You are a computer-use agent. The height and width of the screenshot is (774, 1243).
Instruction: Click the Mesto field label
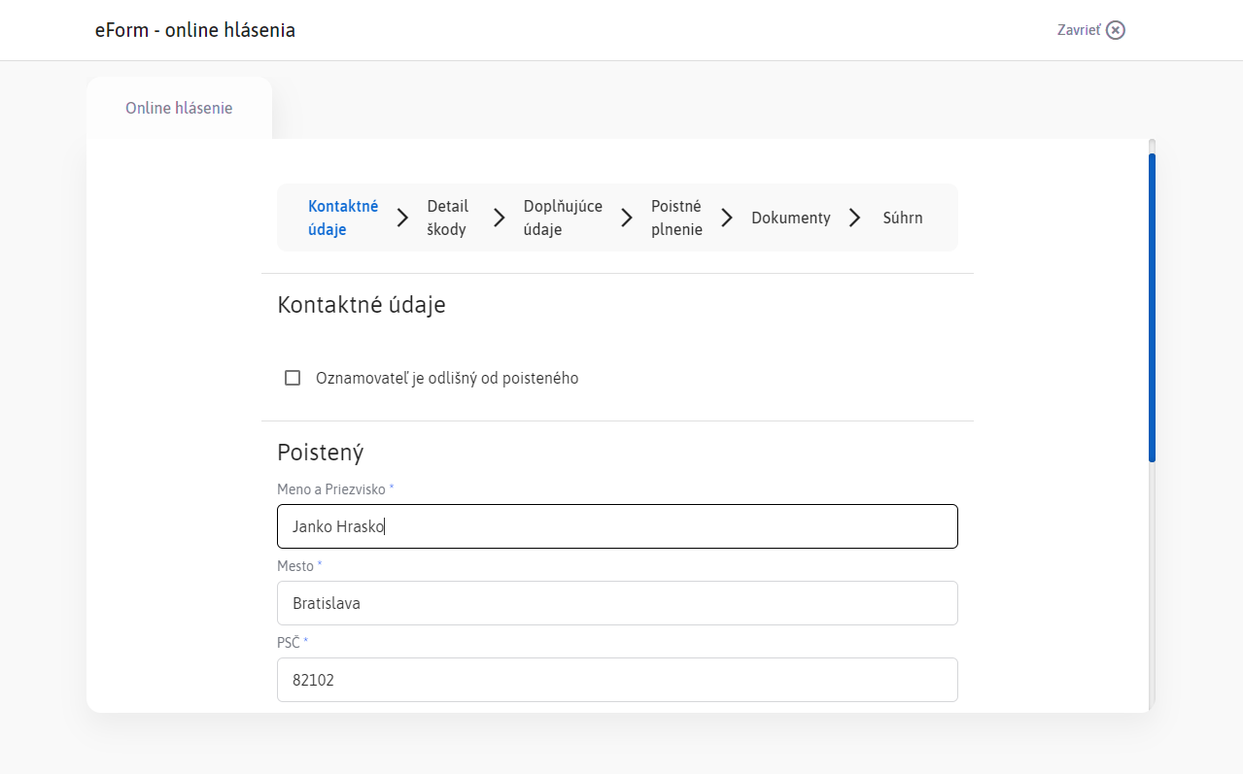(299, 565)
